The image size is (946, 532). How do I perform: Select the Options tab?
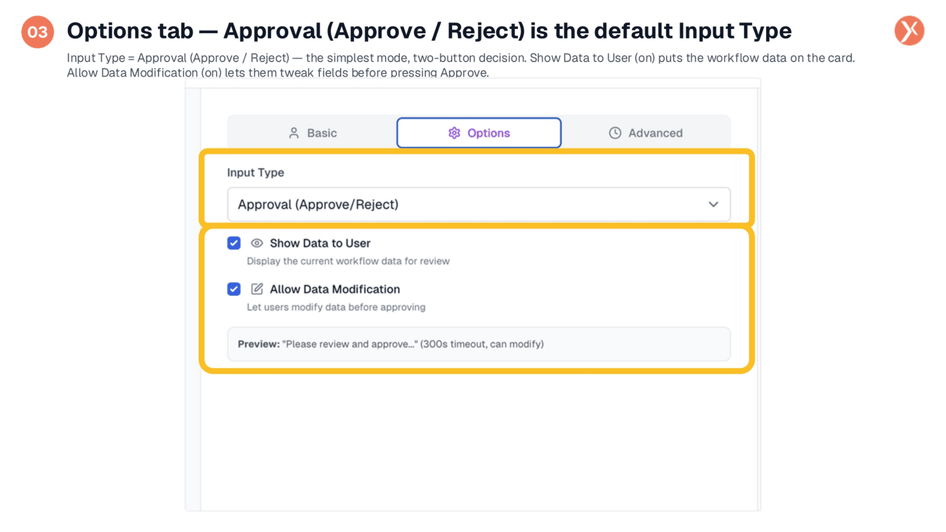point(479,133)
